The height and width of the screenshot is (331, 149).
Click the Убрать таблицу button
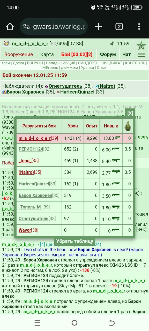pos(75,241)
